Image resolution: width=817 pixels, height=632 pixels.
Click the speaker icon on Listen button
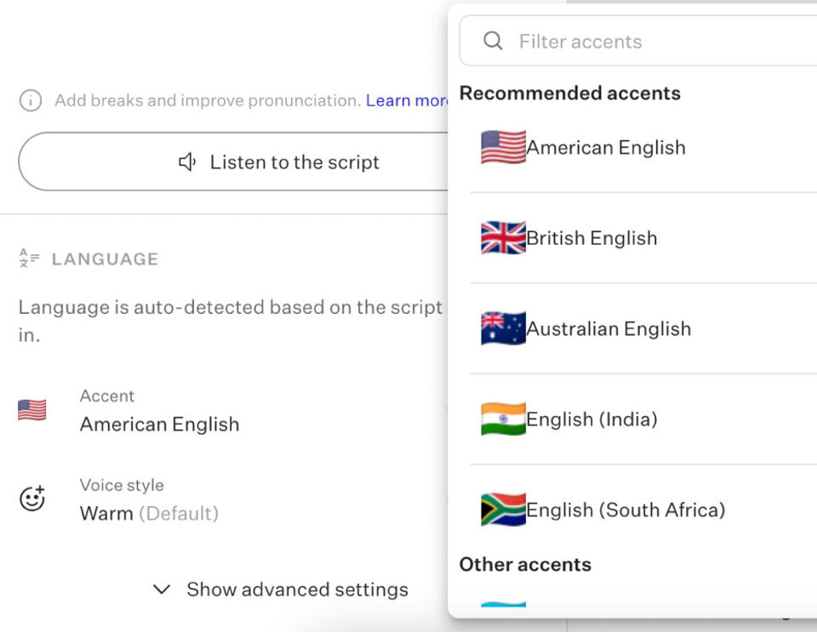coord(187,162)
